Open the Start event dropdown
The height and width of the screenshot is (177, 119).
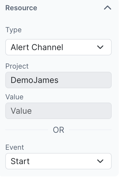click(59, 161)
